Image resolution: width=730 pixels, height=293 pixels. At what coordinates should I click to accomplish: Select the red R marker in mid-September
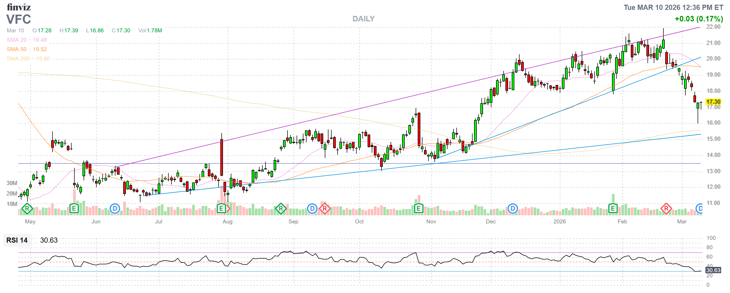click(325, 209)
